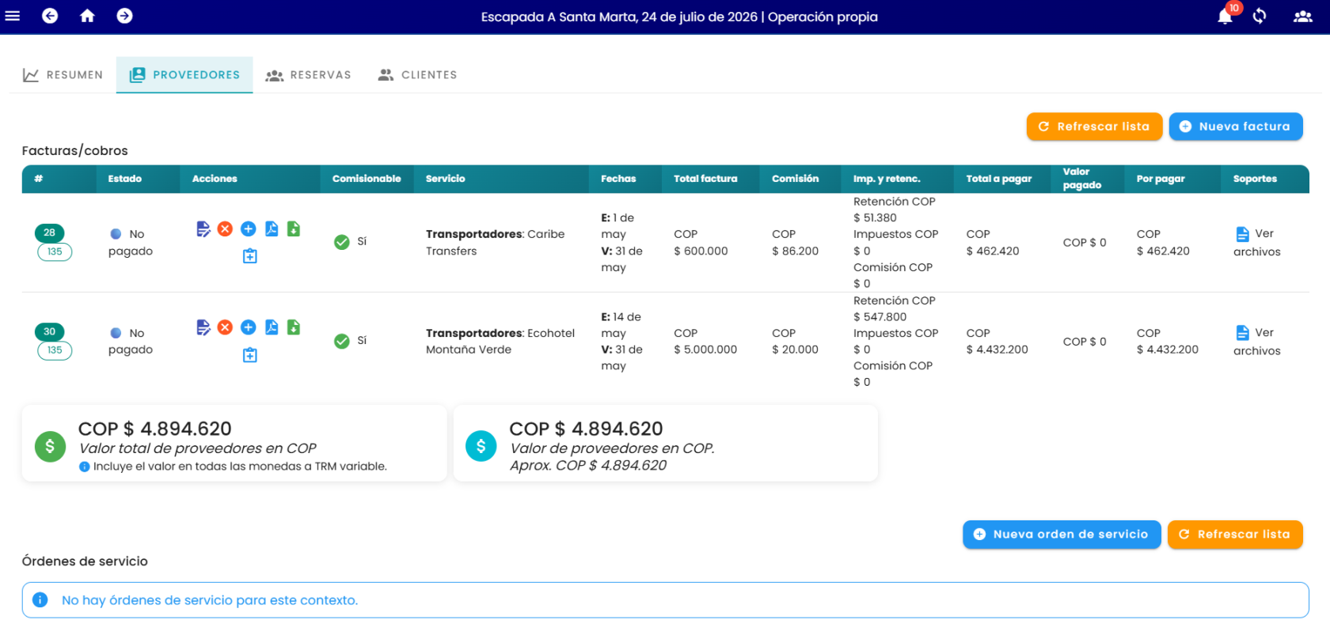This screenshot has width=1330, height=635.
Task: Download Ecohotel Montaña Verde invoice via green file icon
Action: (x=294, y=327)
